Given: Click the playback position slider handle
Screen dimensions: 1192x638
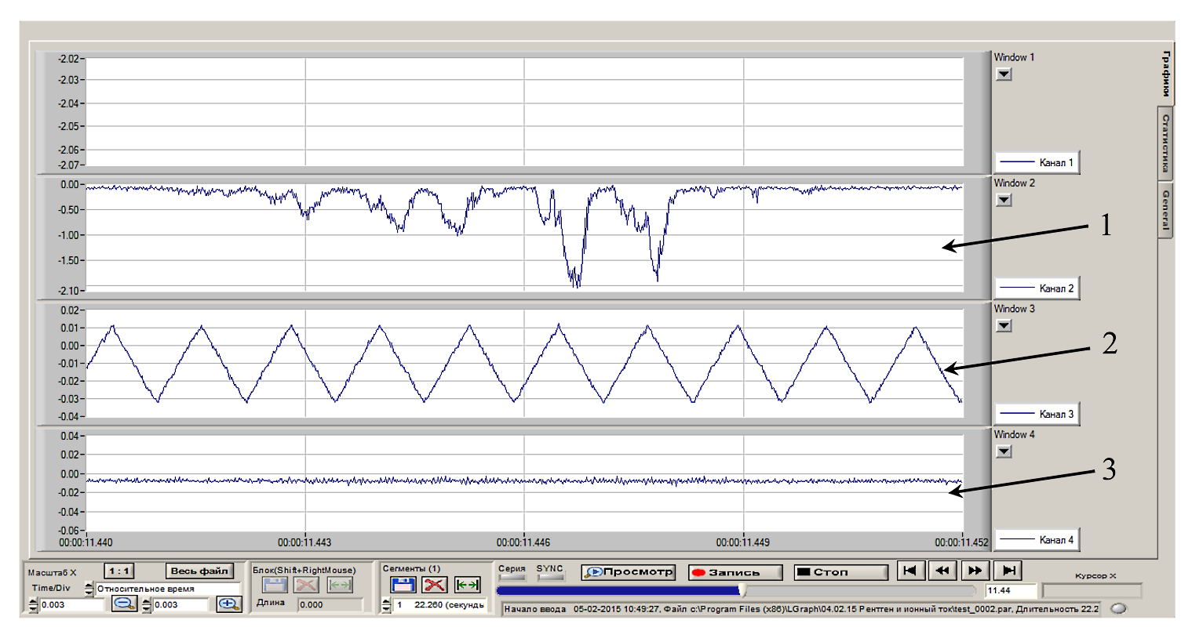Looking at the screenshot, I should coord(742,590).
